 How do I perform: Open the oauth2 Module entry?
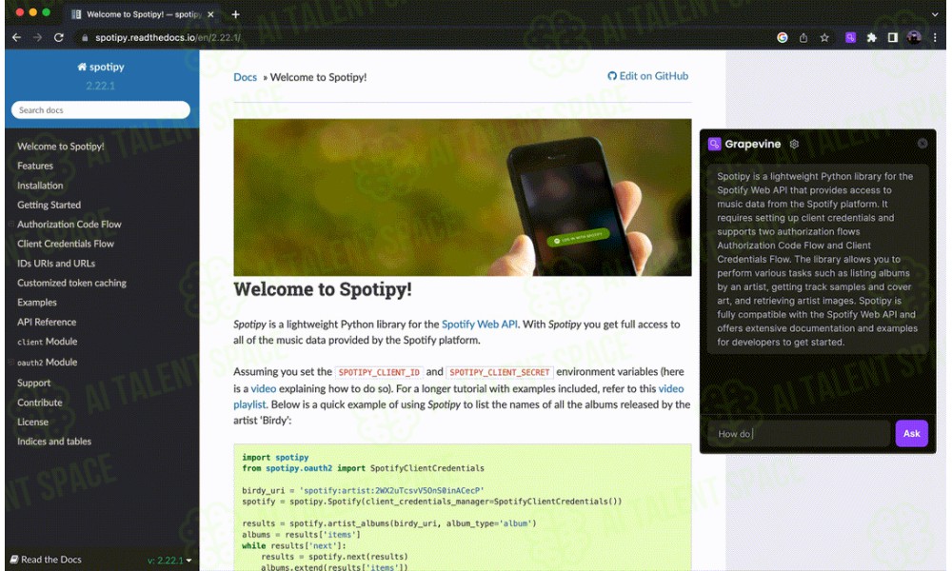click(48, 363)
